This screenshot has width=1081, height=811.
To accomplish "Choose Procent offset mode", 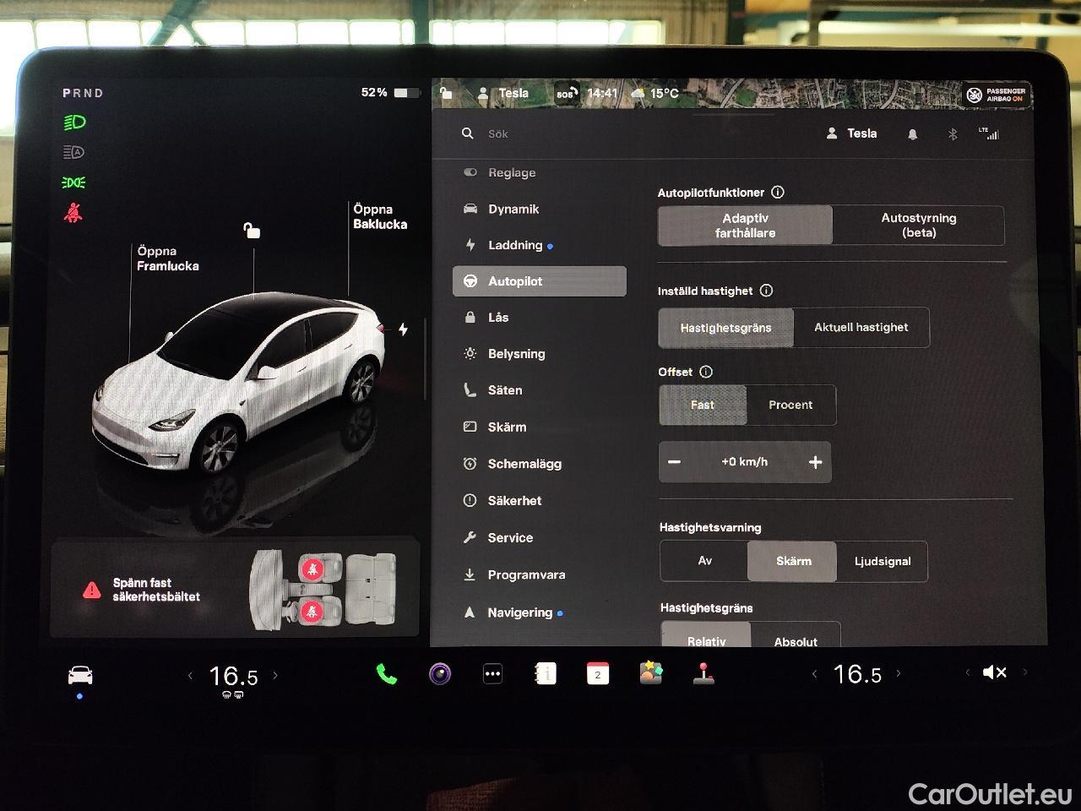I will (790, 405).
